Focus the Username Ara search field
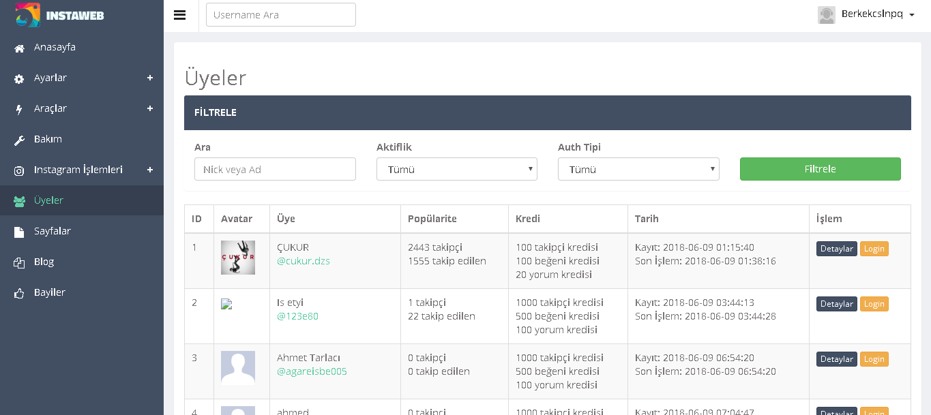This screenshot has width=931, height=415. [281, 15]
